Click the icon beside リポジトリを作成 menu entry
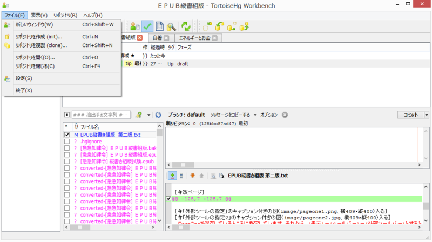The height and width of the screenshot is (242, 432). 7,37
